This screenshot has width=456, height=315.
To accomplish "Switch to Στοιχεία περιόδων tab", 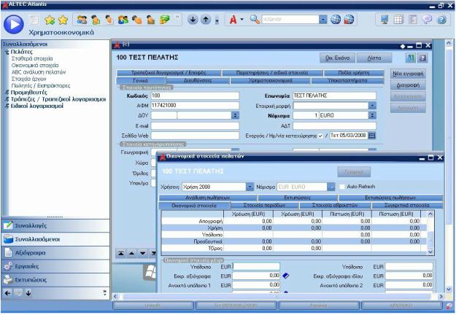I will pyautogui.click(x=264, y=205).
